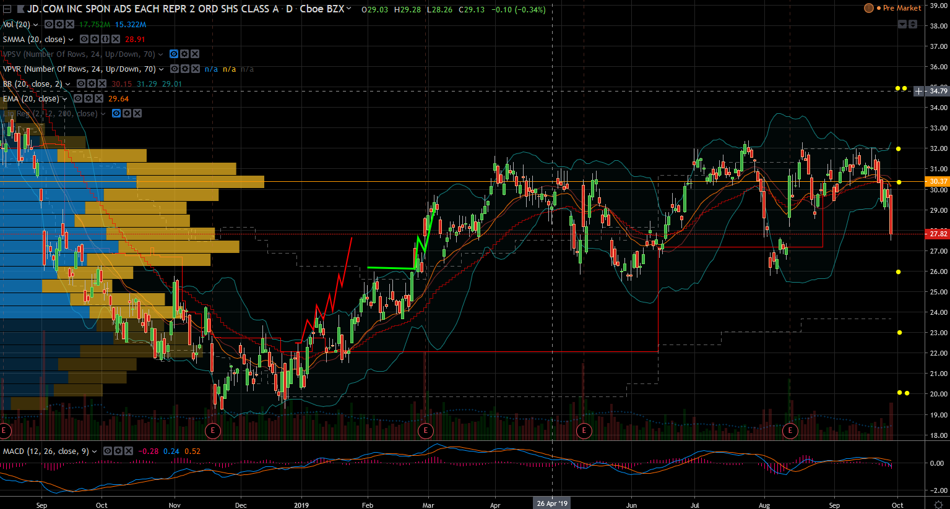Remove the Lin Reg indicator
The width and height of the screenshot is (950, 509).
coord(137,114)
